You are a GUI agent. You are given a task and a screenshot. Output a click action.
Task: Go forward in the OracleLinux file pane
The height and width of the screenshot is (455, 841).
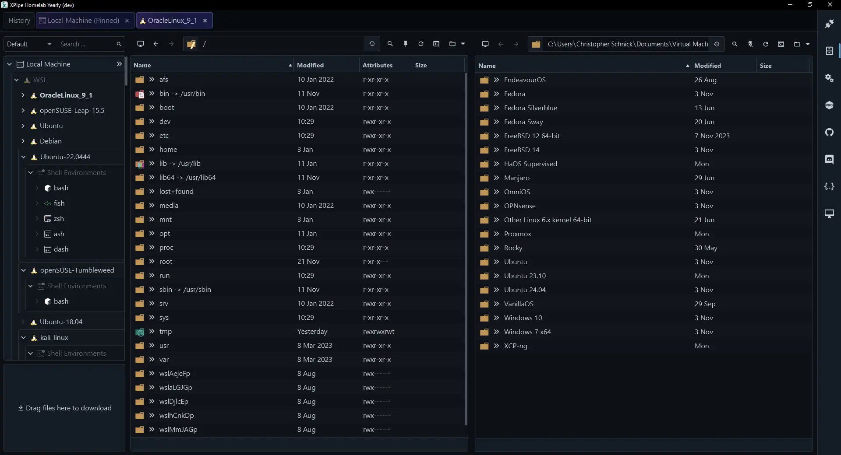coord(171,44)
